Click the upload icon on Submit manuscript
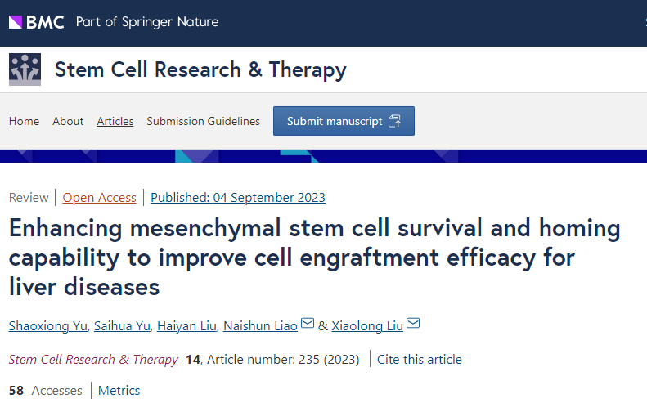This screenshot has width=647, height=412. coord(395,121)
